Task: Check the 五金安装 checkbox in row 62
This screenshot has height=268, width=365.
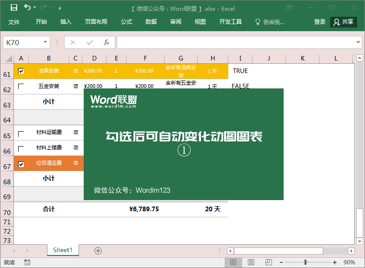Action: point(21,87)
